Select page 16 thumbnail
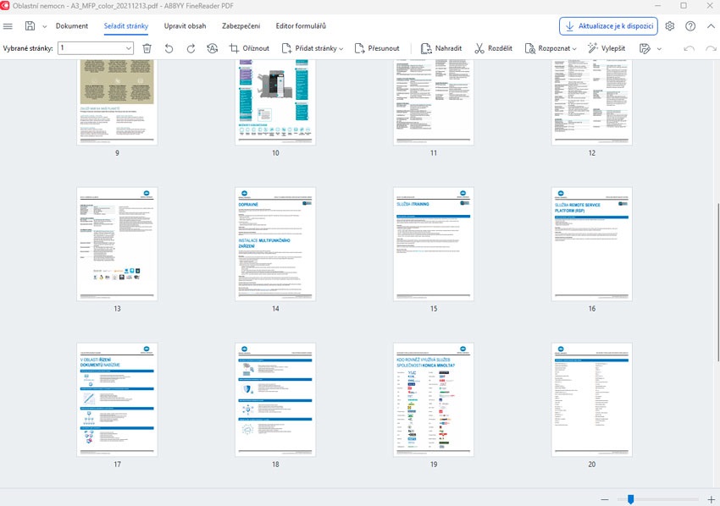Viewport: 720px width, 506px height. tap(592, 244)
